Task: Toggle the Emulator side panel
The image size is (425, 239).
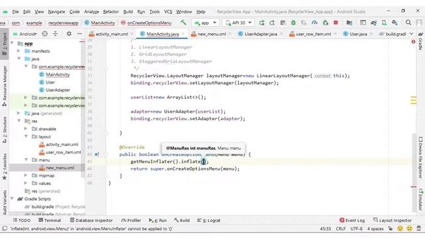Action: point(420,200)
